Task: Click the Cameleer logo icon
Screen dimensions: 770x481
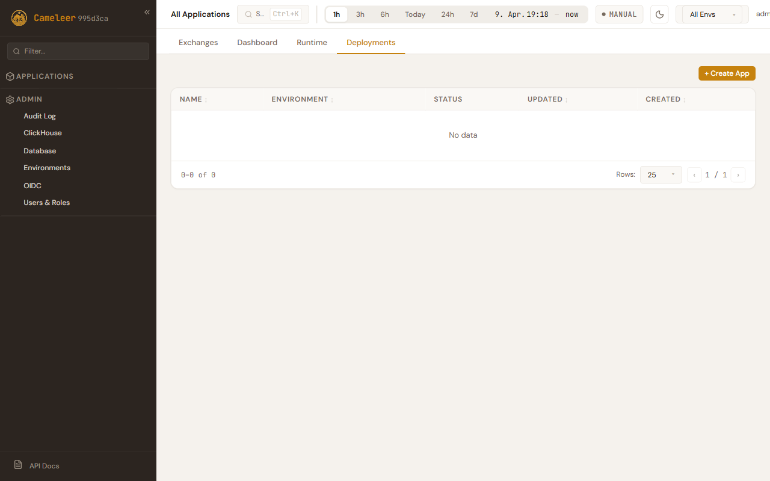Action: click(19, 18)
